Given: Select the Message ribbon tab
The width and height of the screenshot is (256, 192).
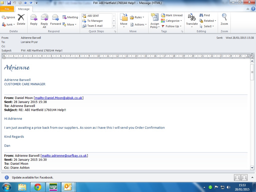Looking at the screenshot, I should pos(24,9).
